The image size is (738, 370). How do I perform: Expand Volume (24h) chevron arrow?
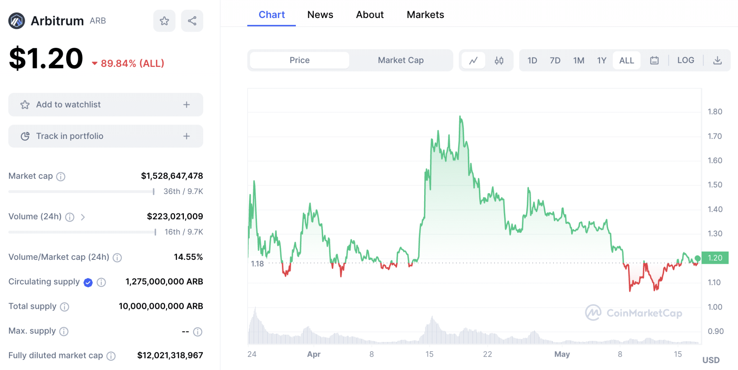tap(83, 217)
